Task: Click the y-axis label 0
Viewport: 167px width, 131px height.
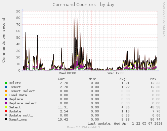Action: [x=19, y=71]
